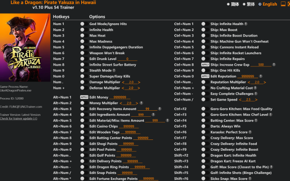290x181 pixels.
Task: Toggle Goro Goro Kitchen: Max Food Quality
Action: click(x=205, y=109)
